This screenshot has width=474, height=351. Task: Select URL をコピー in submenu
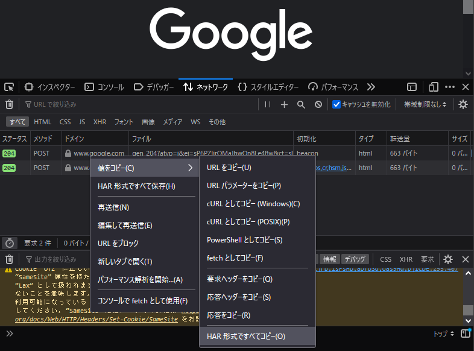[x=258, y=167]
